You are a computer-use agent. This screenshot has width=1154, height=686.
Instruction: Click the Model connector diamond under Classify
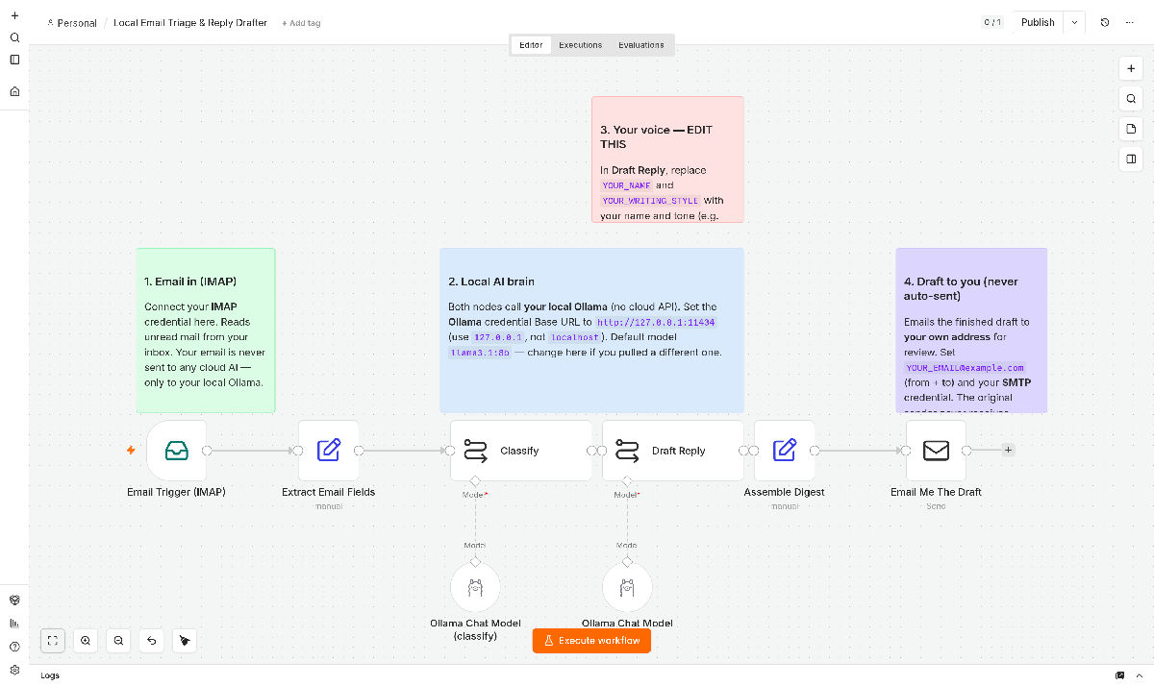pos(475,480)
